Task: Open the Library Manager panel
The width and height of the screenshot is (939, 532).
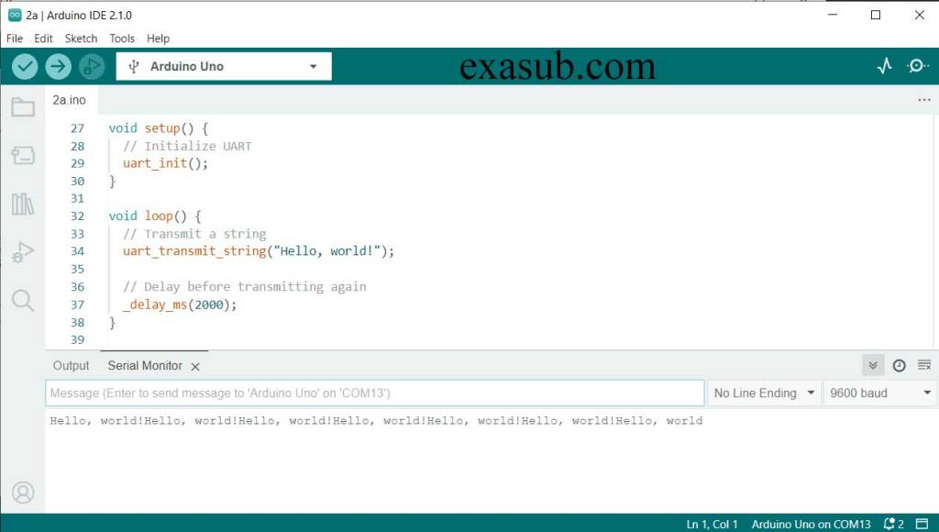Action: click(x=23, y=204)
